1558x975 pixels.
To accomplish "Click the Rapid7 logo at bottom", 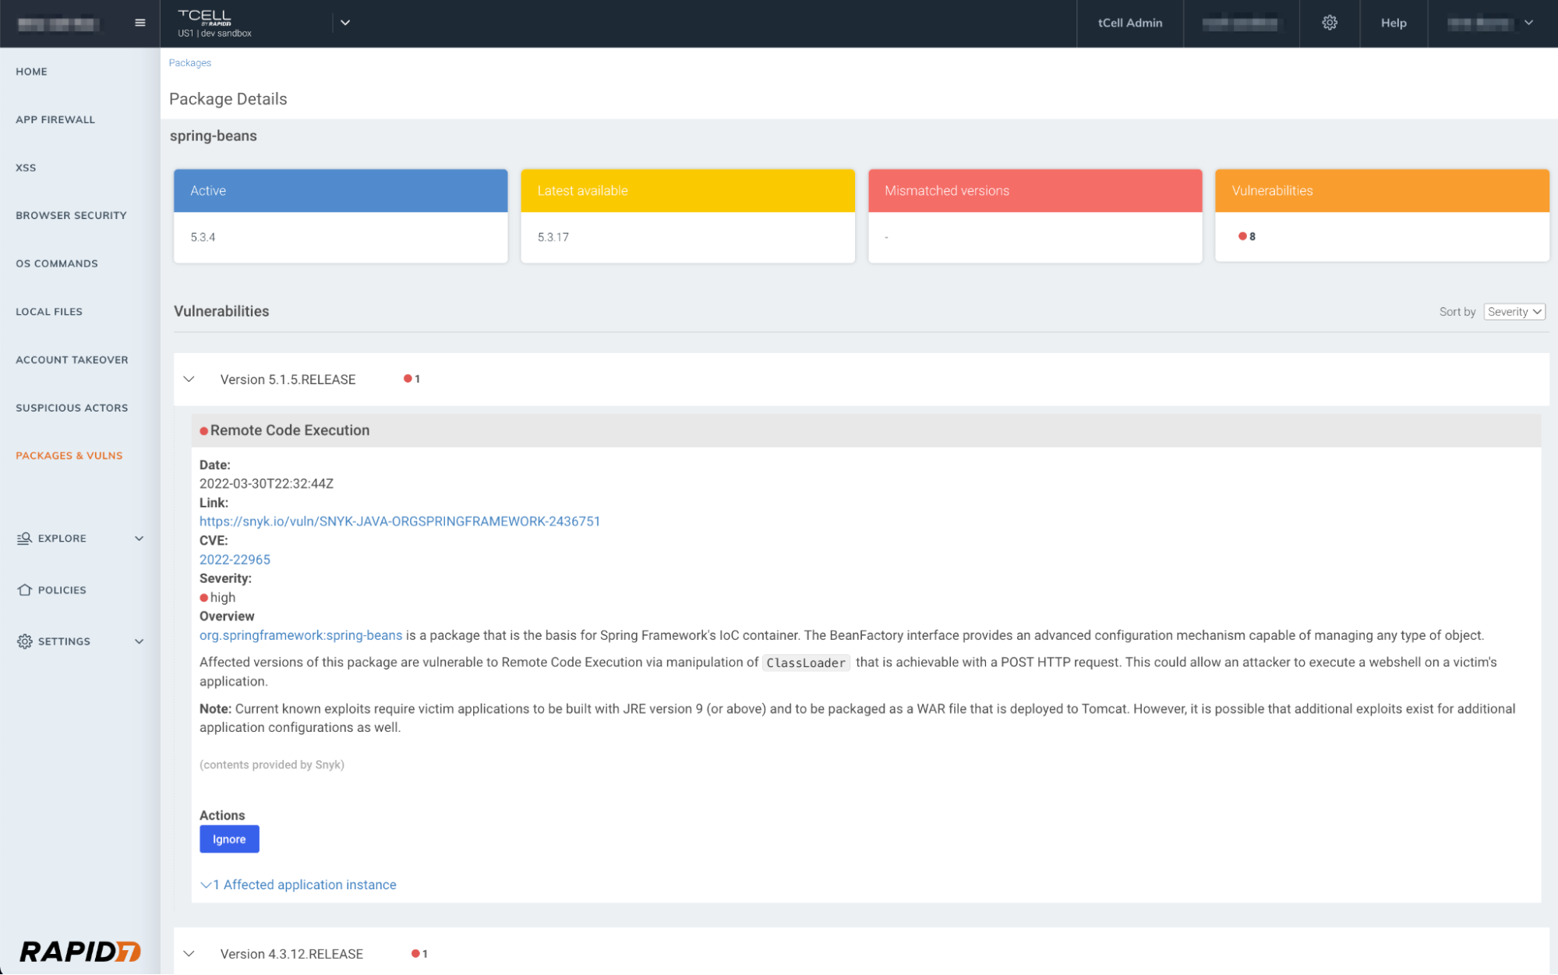I will (79, 951).
